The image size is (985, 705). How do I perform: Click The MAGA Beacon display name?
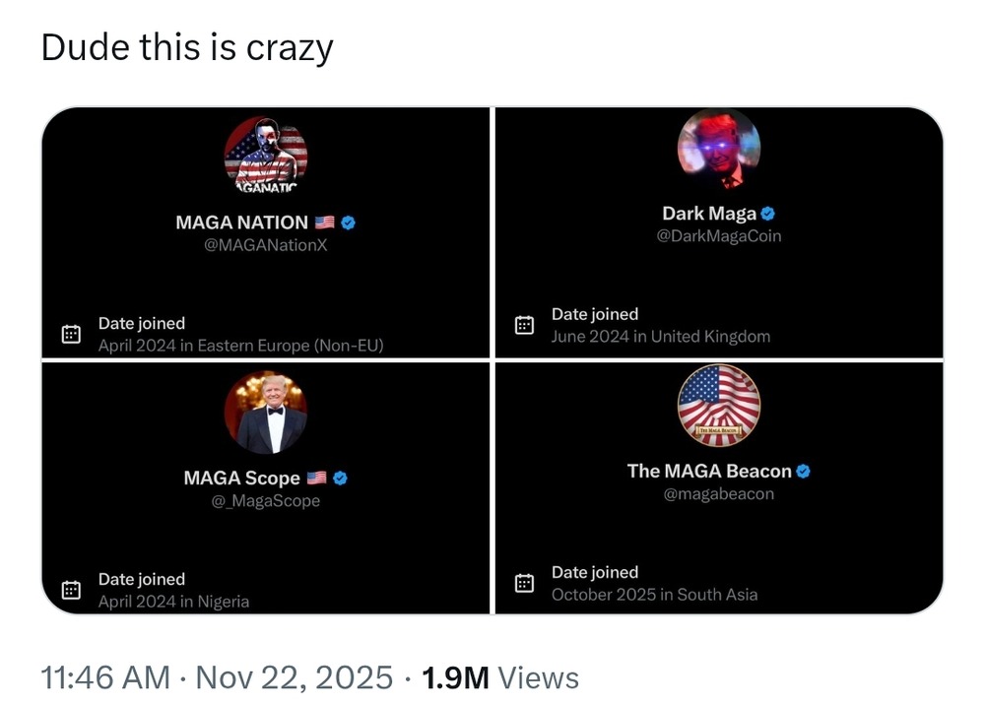[709, 472]
